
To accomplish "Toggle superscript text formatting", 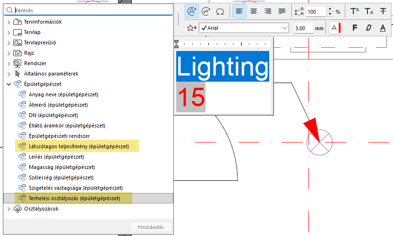I will click(355, 11).
